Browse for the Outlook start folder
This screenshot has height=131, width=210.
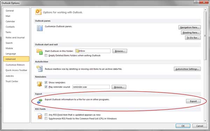coord(120,51)
